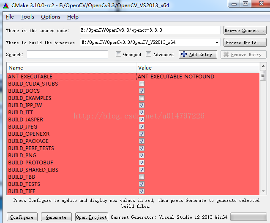Viewport: 270px width, 223px height.
Task: Click the Browse Source button
Action: pyautogui.click(x=245, y=30)
